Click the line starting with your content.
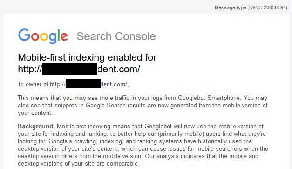The height and width of the screenshot is (169, 292). pos(35,113)
